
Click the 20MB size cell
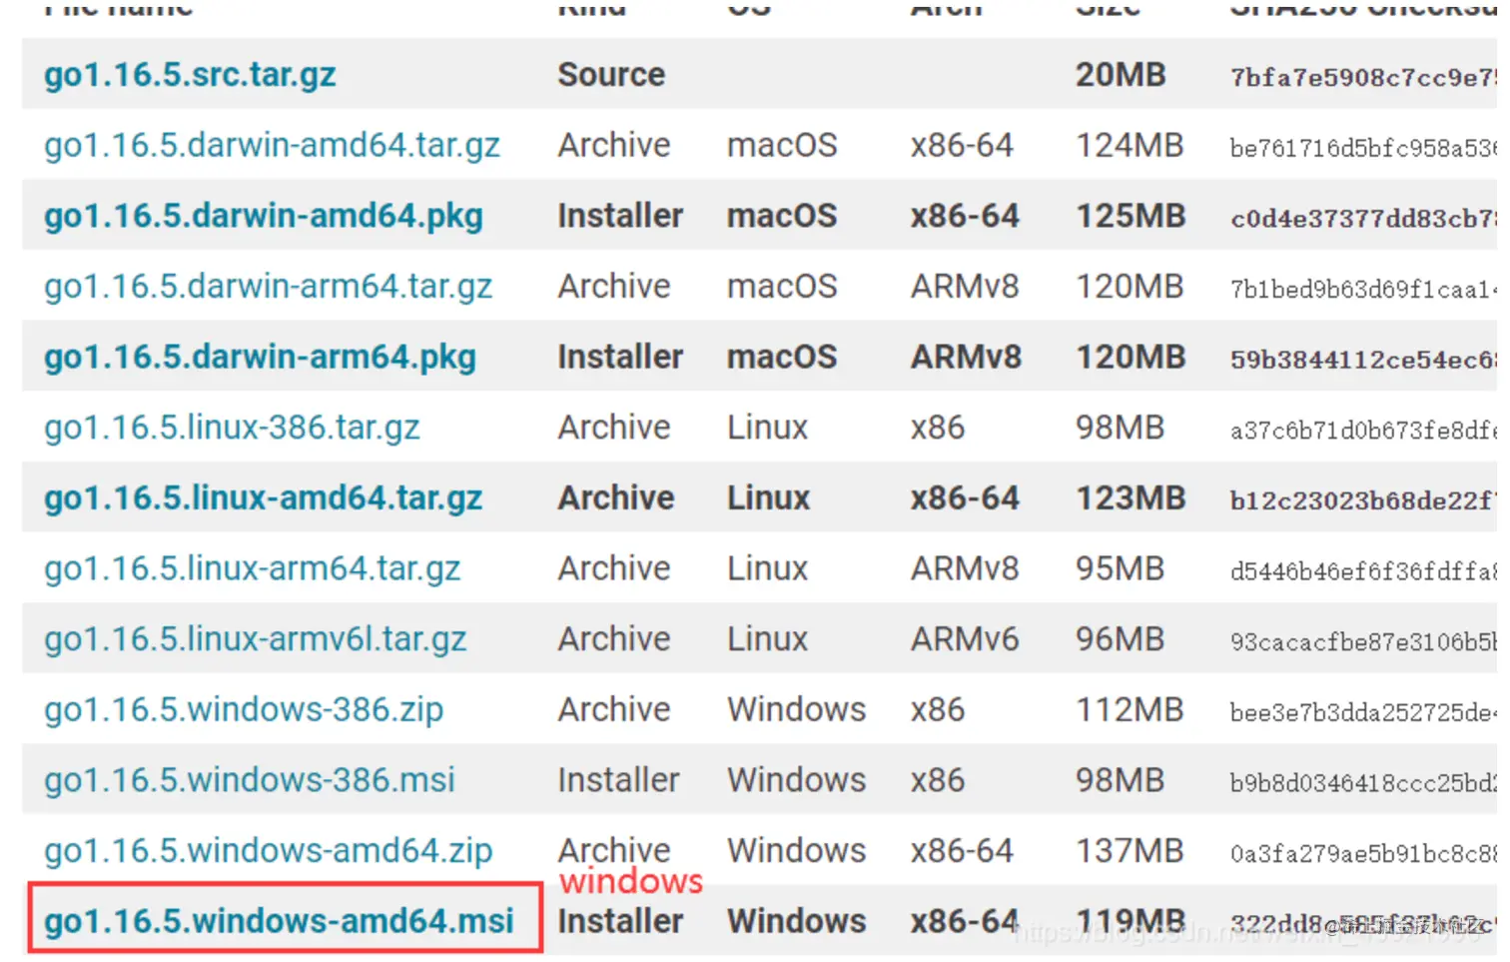(x=1121, y=75)
